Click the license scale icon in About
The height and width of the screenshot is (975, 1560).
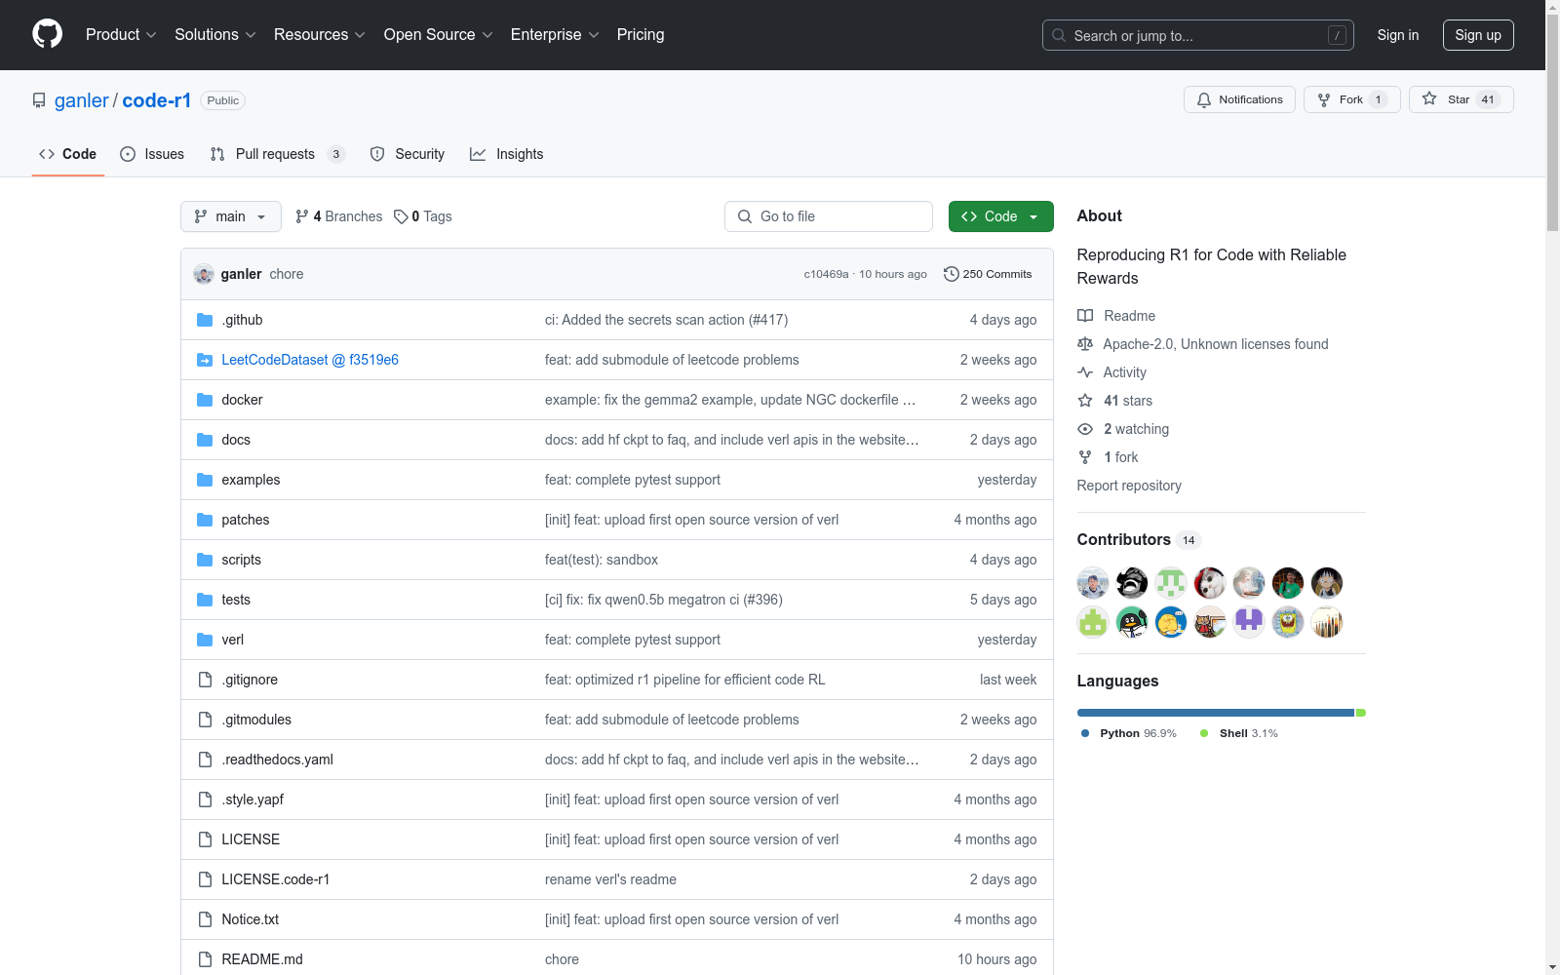coord(1085,344)
